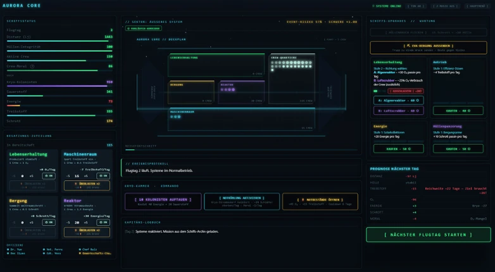Toggle the 'Musik aus' music button
The height and width of the screenshot is (272, 495).
point(446,6)
